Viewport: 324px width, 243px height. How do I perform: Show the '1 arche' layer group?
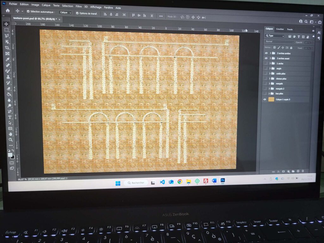pyautogui.click(x=266, y=64)
